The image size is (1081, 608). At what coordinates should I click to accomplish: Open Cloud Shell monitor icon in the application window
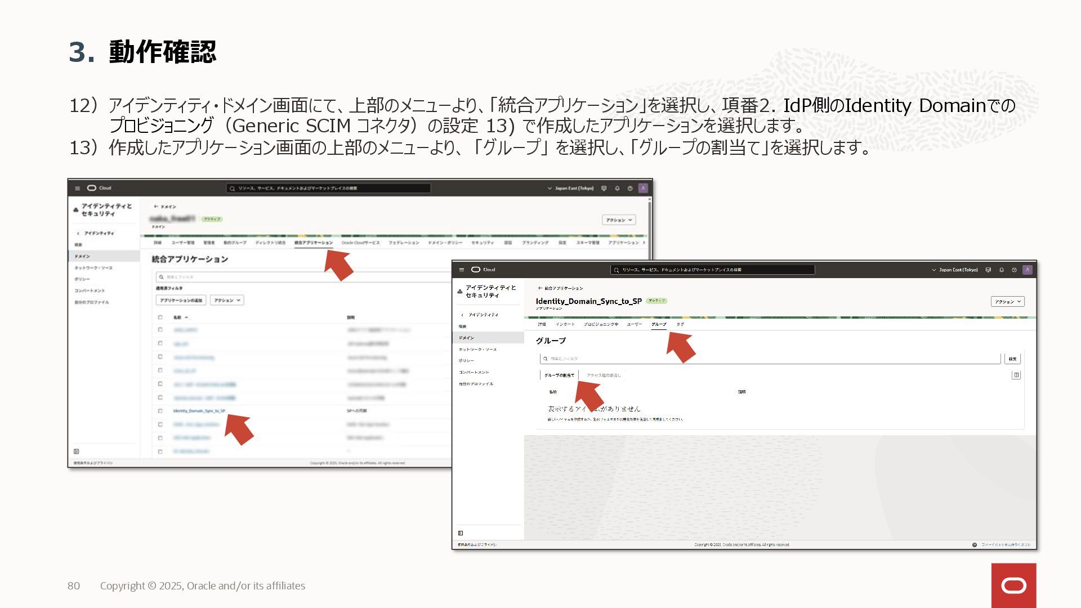pyautogui.click(x=988, y=270)
